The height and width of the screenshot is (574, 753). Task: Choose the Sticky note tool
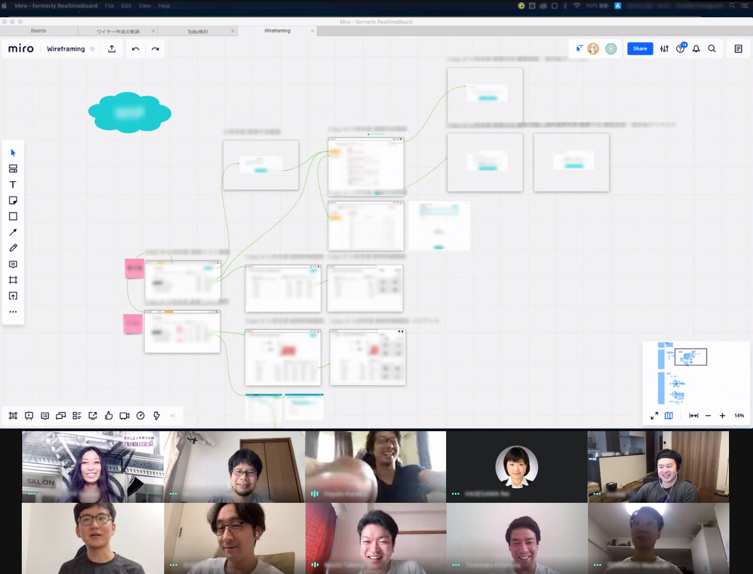tap(13, 200)
